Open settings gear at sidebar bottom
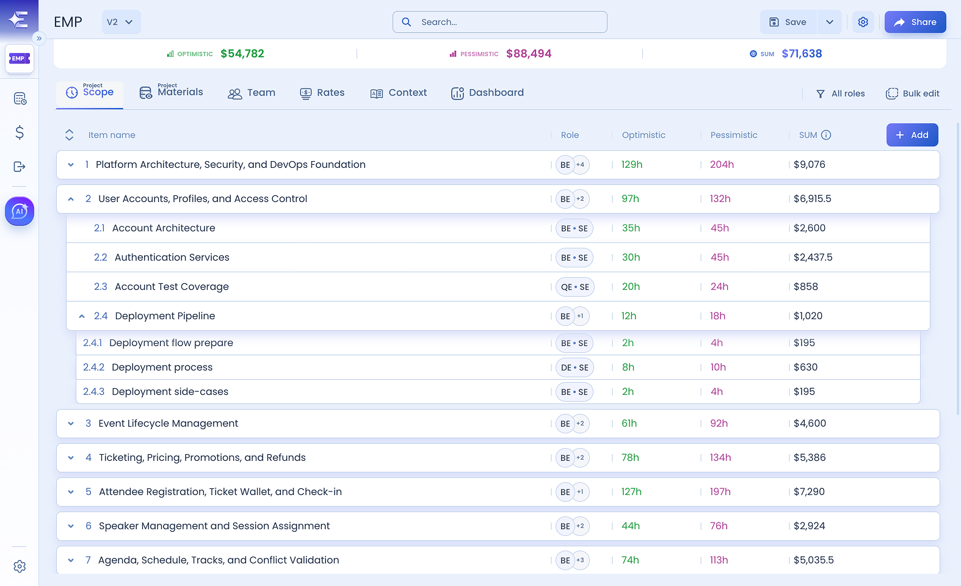This screenshot has width=961, height=586. (20, 566)
